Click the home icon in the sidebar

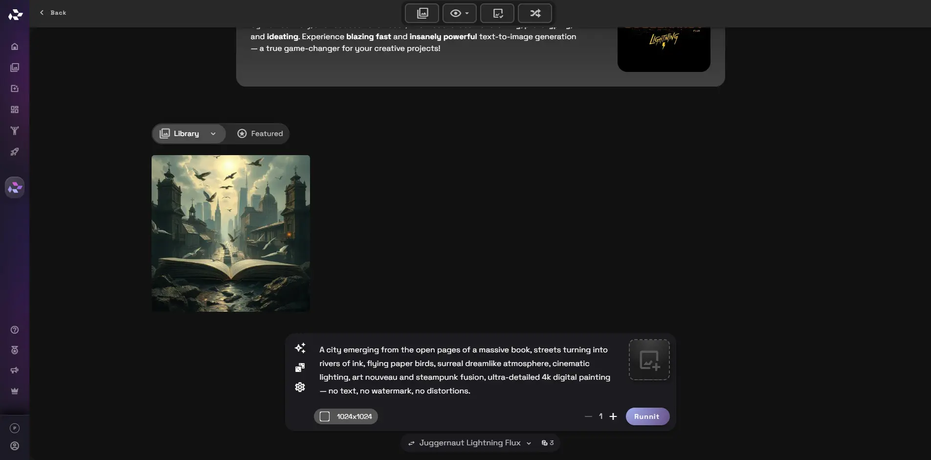pyautogui.click(x=15, y=46)
